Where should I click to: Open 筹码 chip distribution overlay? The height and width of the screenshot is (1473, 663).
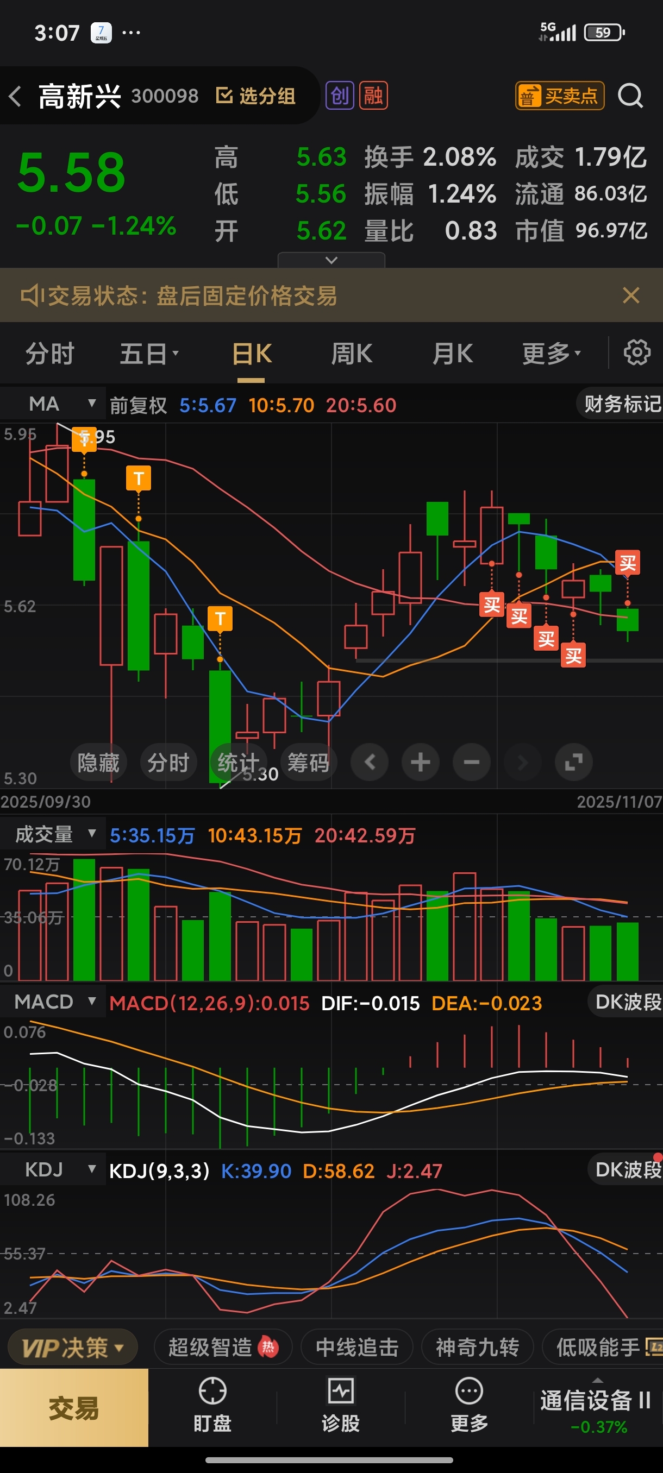308,762
